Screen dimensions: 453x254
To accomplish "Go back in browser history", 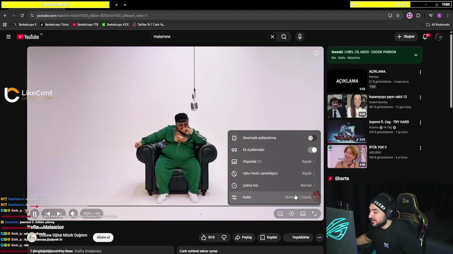I will [5, 16].
